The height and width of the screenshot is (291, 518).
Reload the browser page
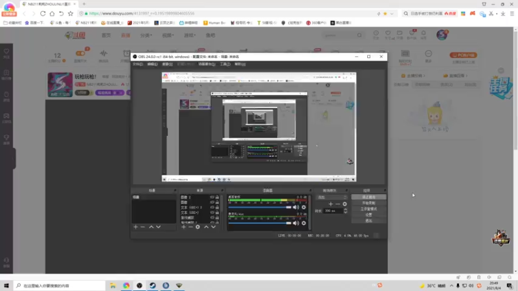tap(43, 14)
